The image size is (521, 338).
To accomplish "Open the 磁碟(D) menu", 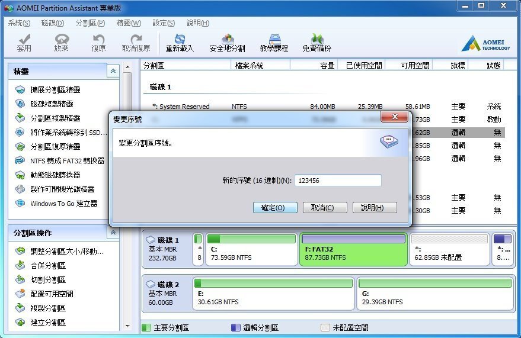I will pos(53,23).
